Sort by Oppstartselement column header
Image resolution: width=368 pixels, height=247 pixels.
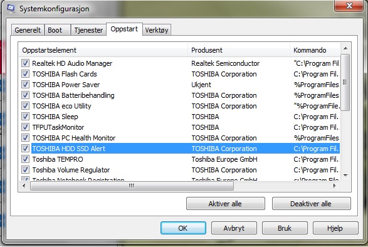[103, 50]
